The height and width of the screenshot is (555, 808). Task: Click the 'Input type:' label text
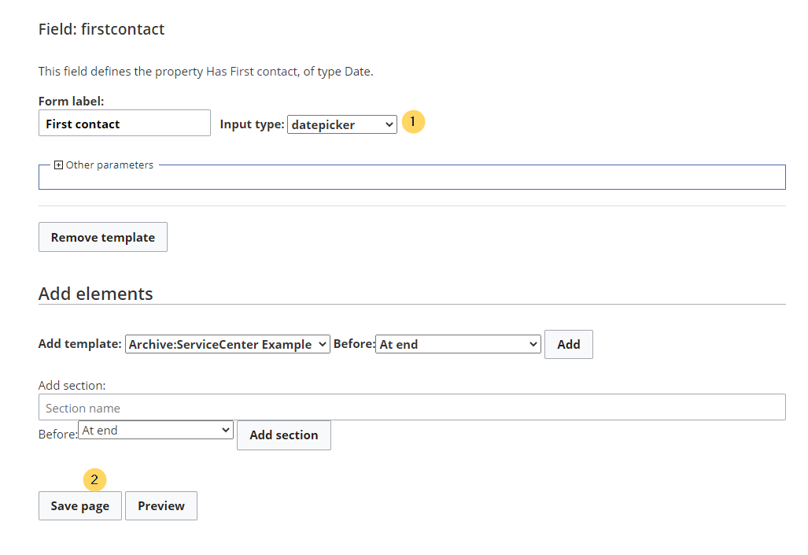252,124
